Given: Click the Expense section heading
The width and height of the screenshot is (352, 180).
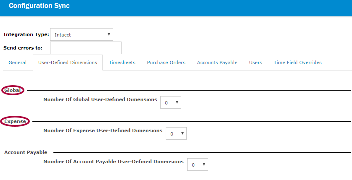Looking at the screenshot, I should tap(15, 121).
